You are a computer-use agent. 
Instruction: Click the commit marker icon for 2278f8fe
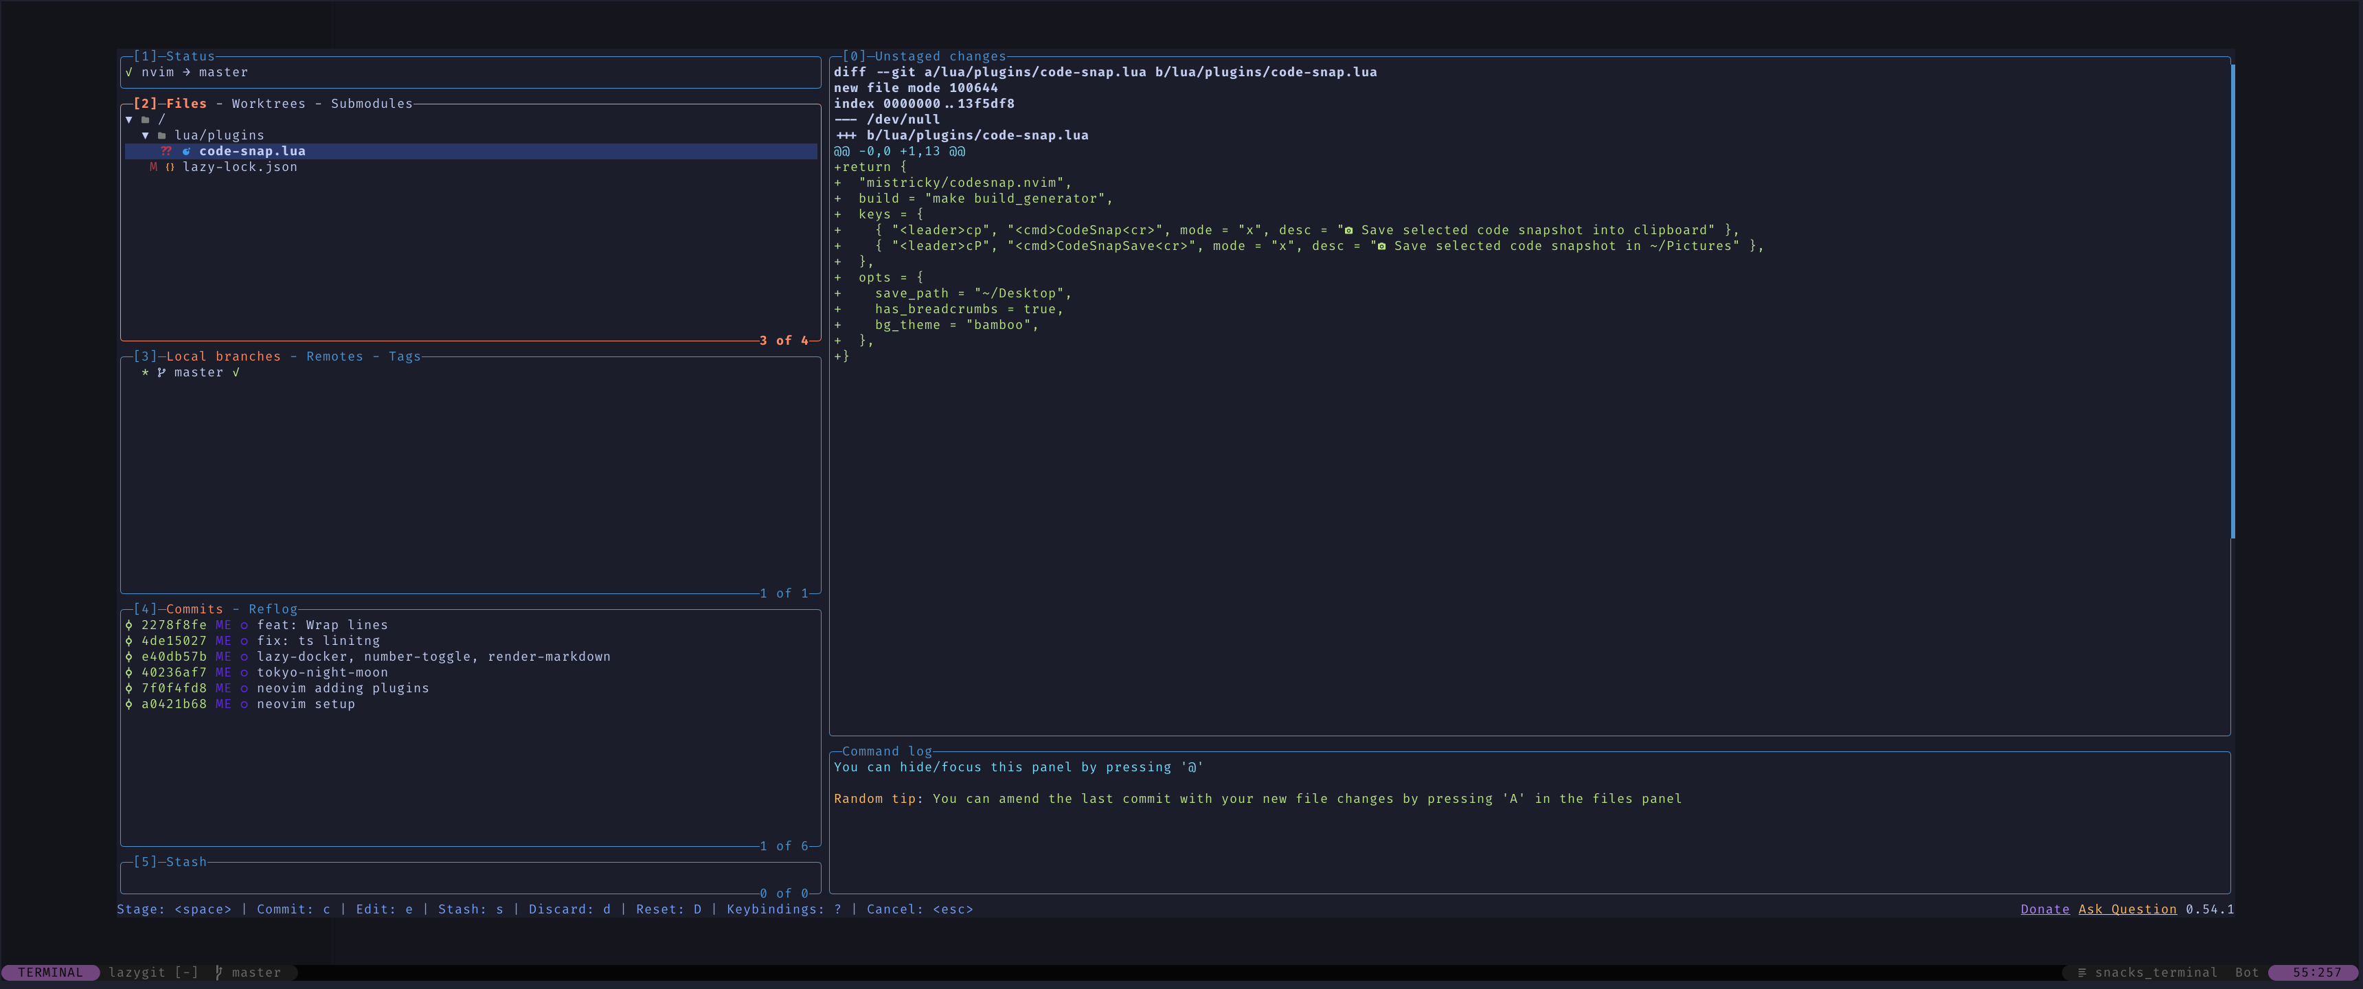tap(129, 625)
